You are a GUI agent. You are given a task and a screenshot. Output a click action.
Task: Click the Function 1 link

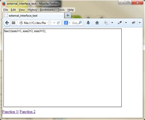[10, 112]
